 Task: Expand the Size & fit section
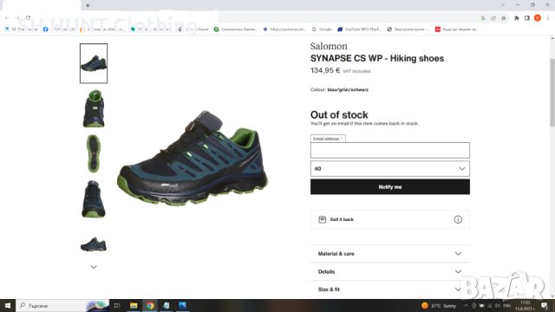[x=390, y=289]
